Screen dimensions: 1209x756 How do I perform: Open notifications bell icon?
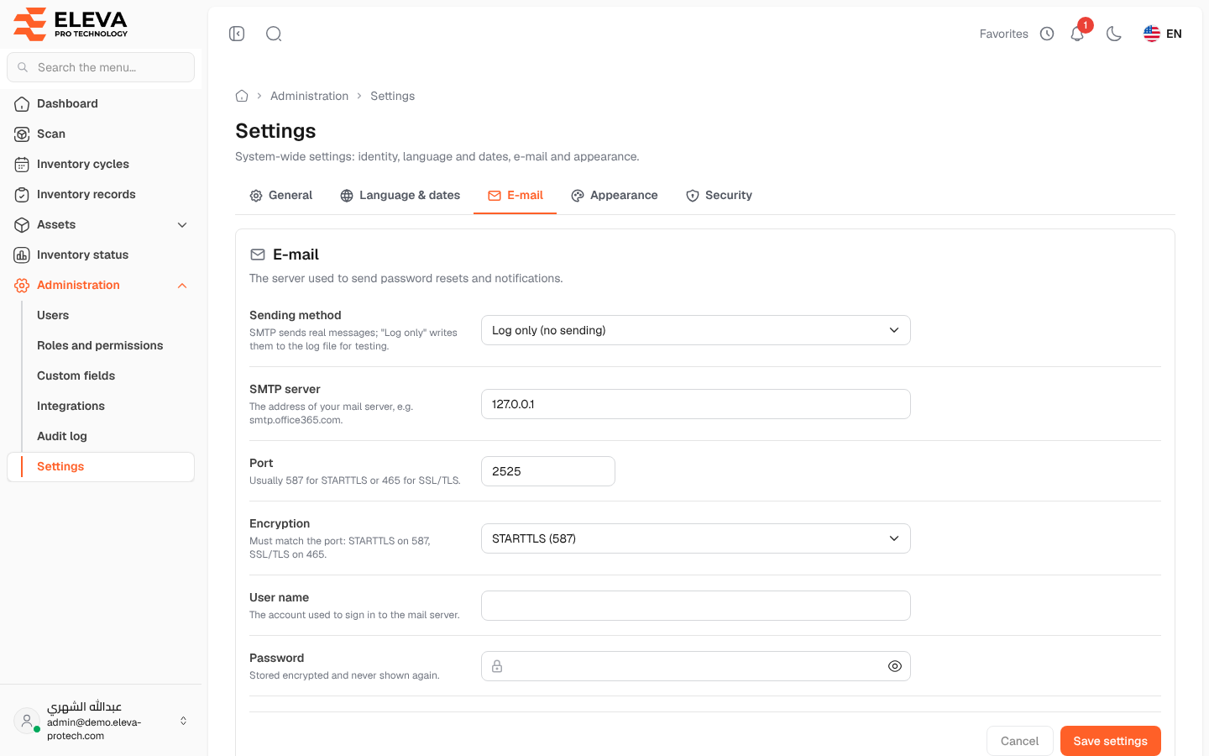click(x=1077, y=34)
